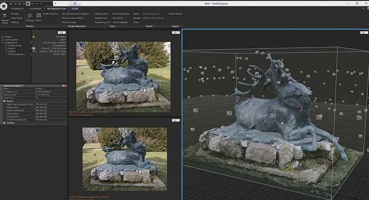This screenshot has width=369, height=200.
Task: Open the WORKFLOW ribbon tab
Action: tap(17, 9)
